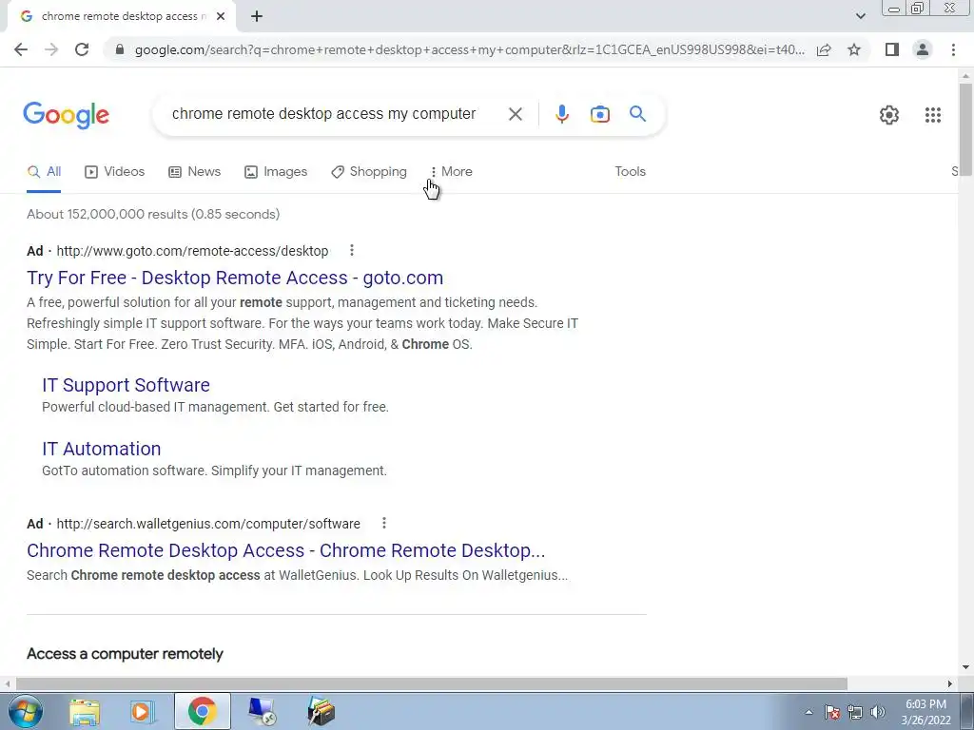
Task: Open options for goto.com ad
Action: tap(352, 250)
